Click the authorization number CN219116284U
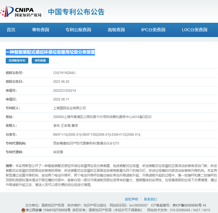218x213 pixels. [64, 73]
